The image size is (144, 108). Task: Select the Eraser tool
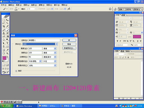pyautogui.click(x=4, y=36)
